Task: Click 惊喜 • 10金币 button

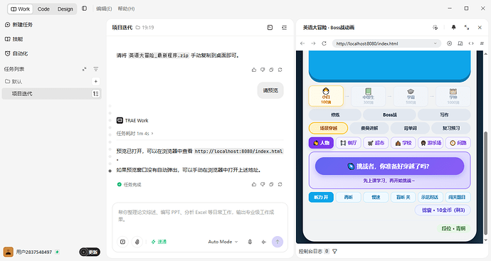Action: pyautogui.click(x=443, y=211)
